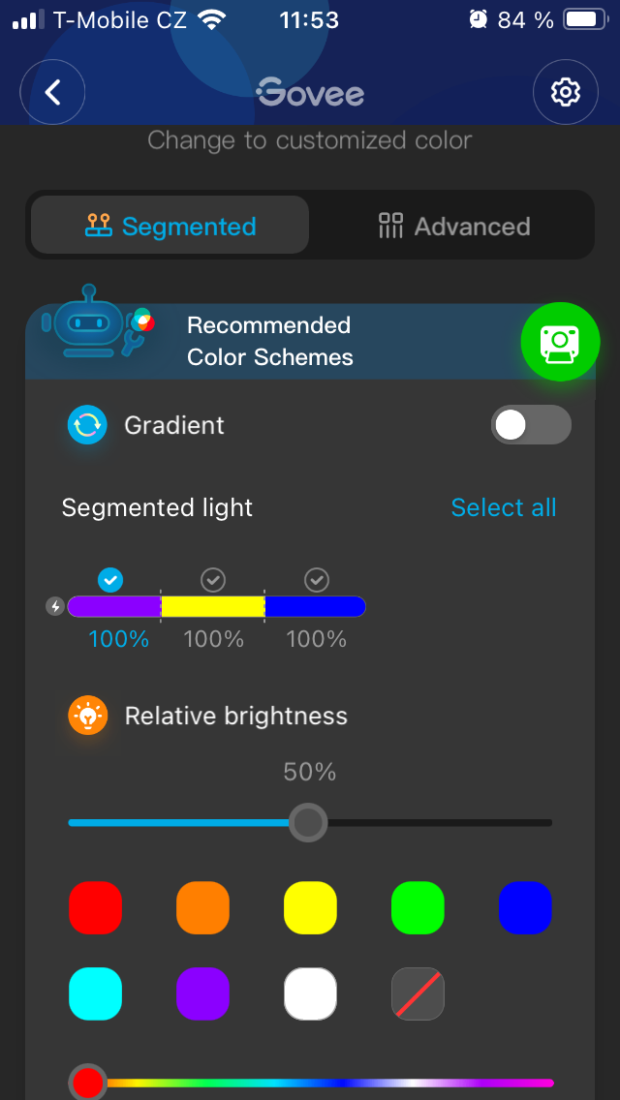Tap the yellow segment of the light strip
620x1100 pixels.
pos(213,607)
